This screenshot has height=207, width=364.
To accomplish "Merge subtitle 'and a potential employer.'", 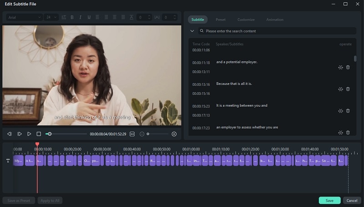I will pos(340,67).
